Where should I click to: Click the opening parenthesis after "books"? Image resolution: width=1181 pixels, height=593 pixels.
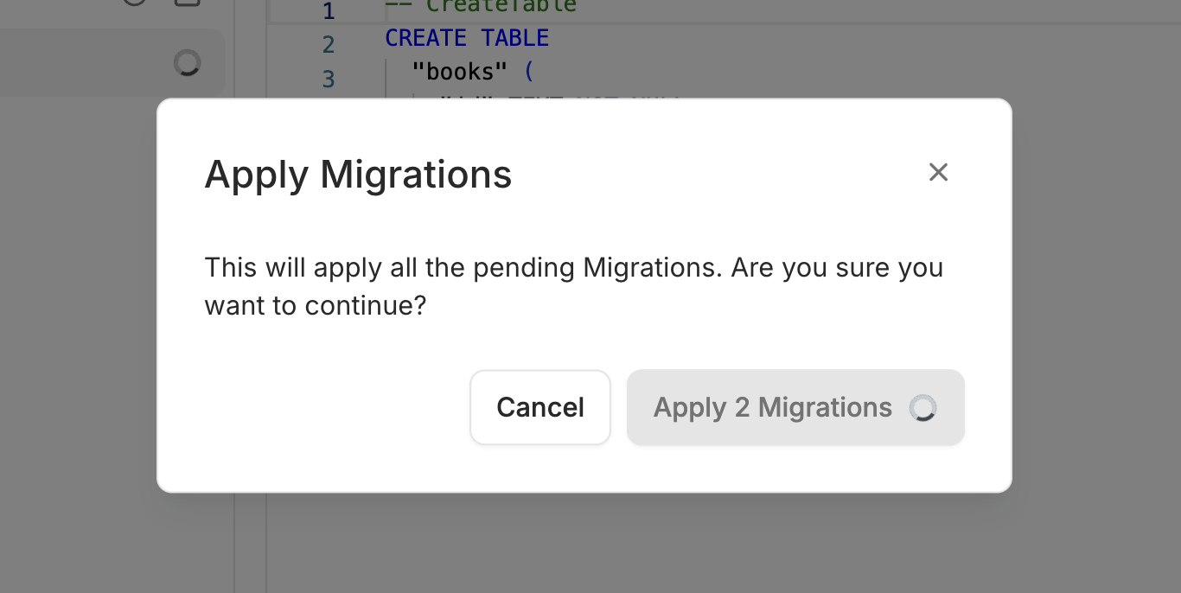529,71
